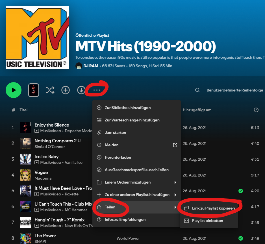Click Vogue album cover thumbnail
This screenshot has width=265, height=244.
(25, 175)
